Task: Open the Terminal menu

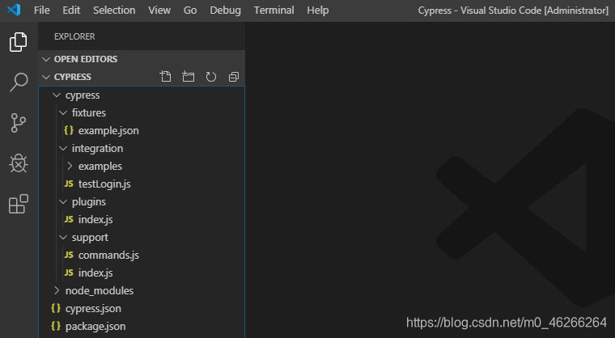Action: (274, 11)
